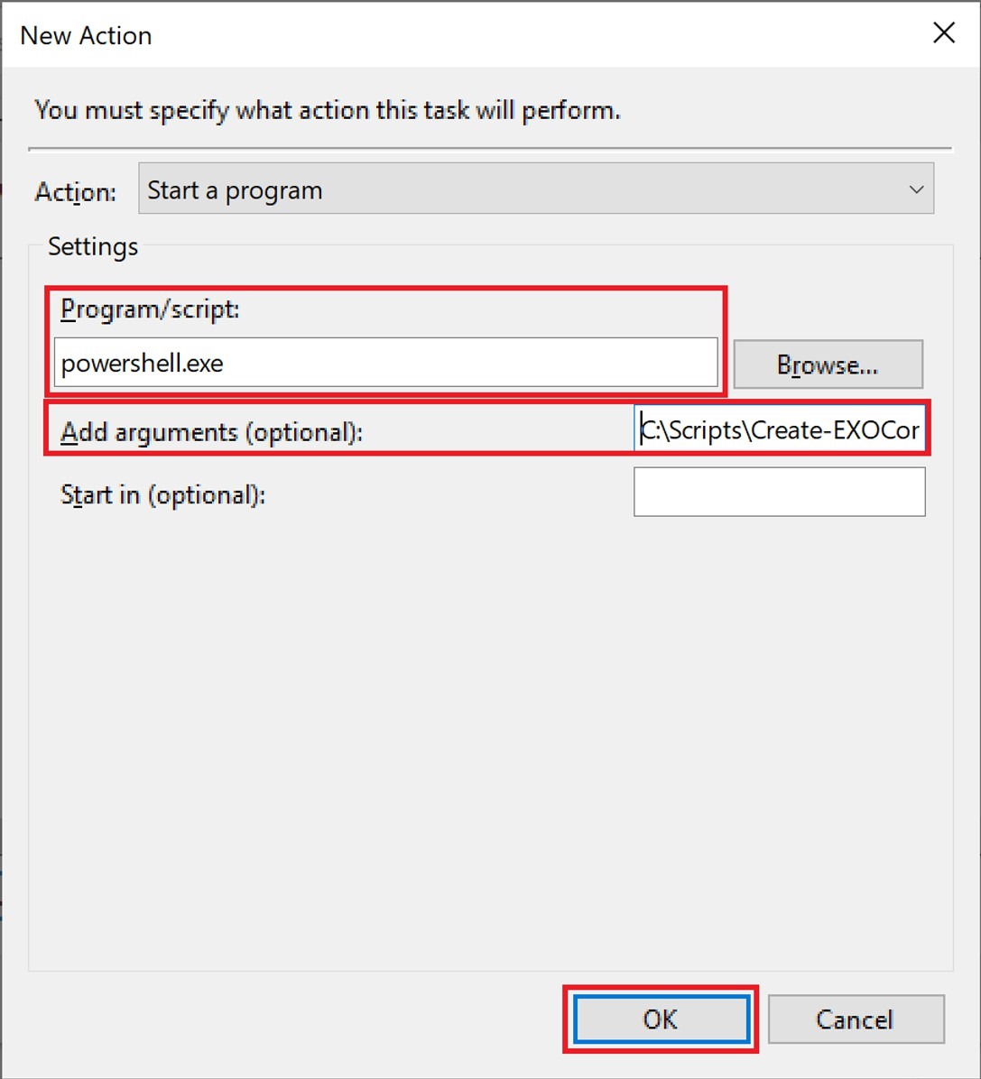Click the 'Start in (optional):' label
The image size is (981, 1079).
coord(162,494)
